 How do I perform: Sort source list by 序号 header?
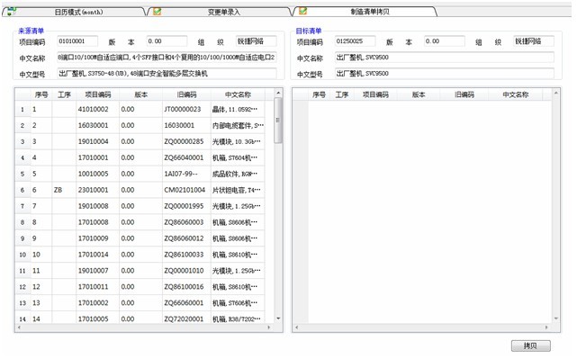click(x=41, y=94)
